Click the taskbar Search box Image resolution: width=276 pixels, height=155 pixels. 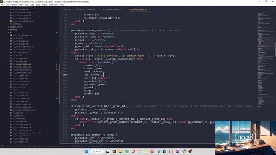tap(97, 152)
